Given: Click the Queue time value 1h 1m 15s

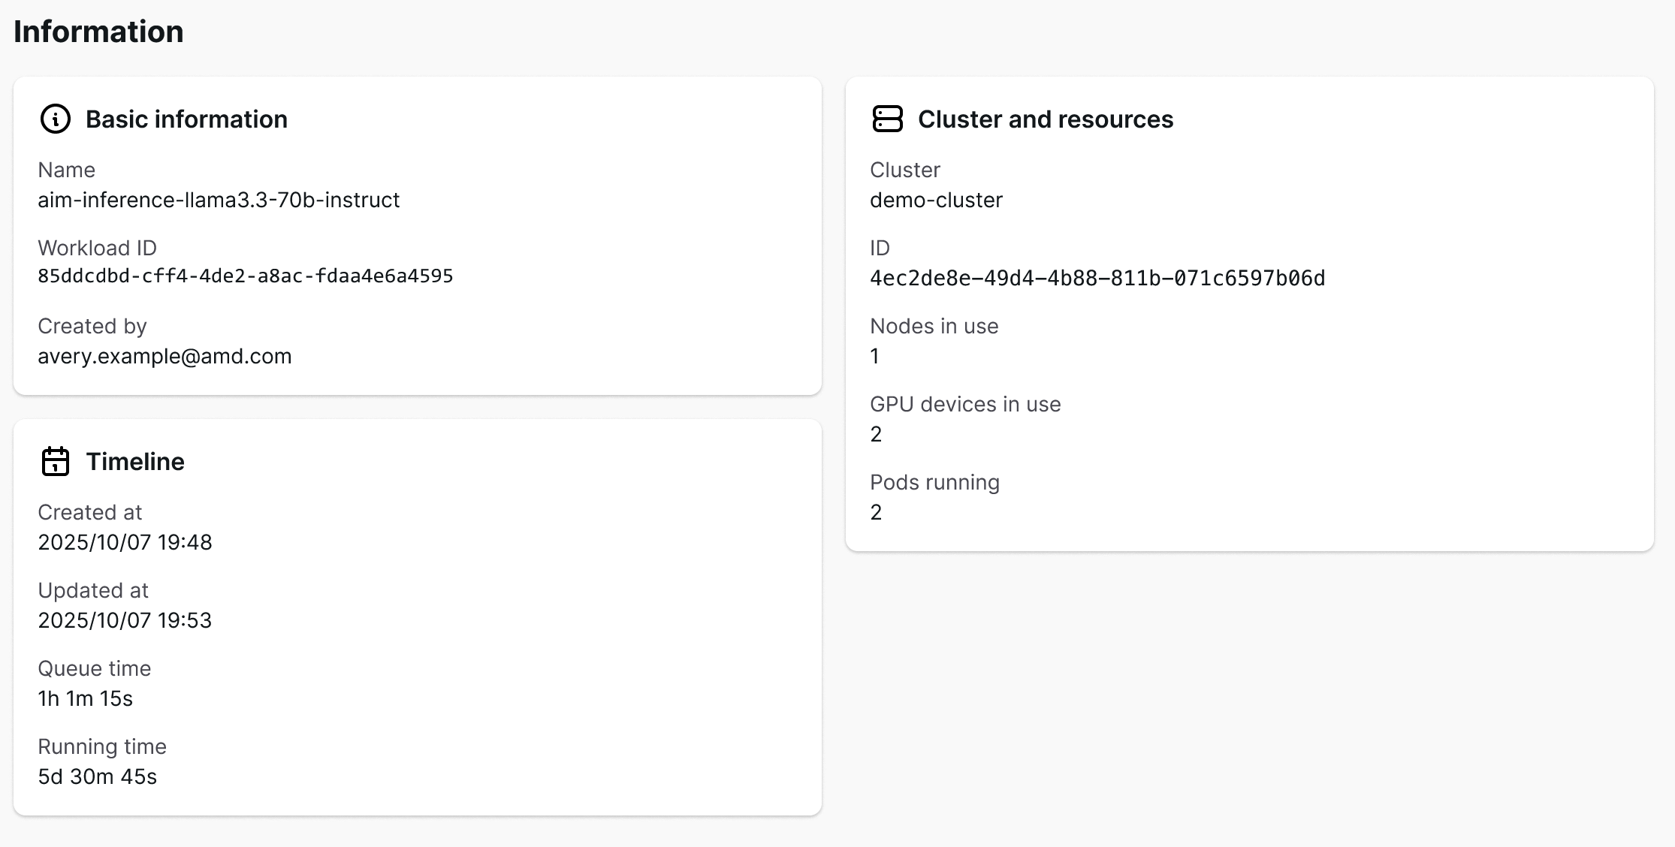Looking at the screenshot, I should coord(85,698).
